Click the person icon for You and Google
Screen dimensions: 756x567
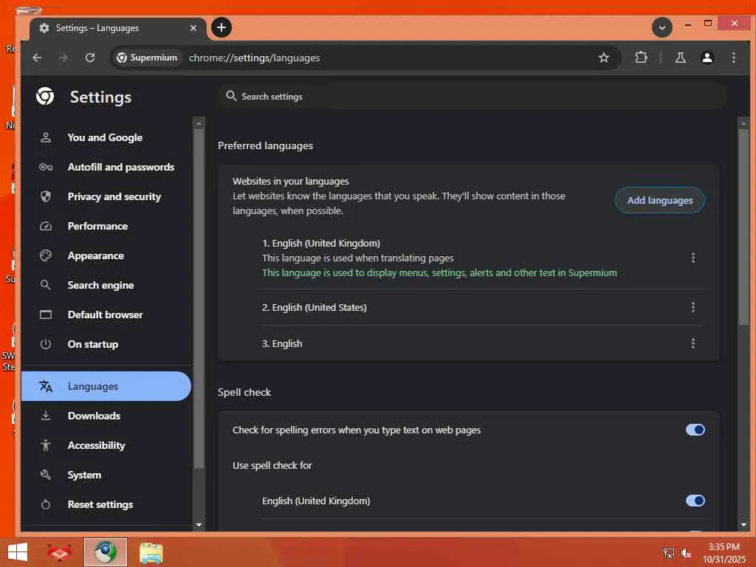46,137
